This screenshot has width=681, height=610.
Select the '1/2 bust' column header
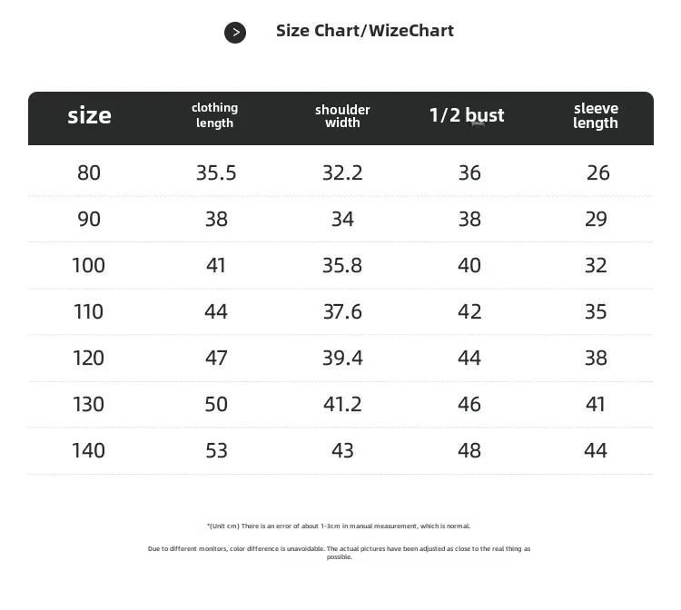click(467, 115)
